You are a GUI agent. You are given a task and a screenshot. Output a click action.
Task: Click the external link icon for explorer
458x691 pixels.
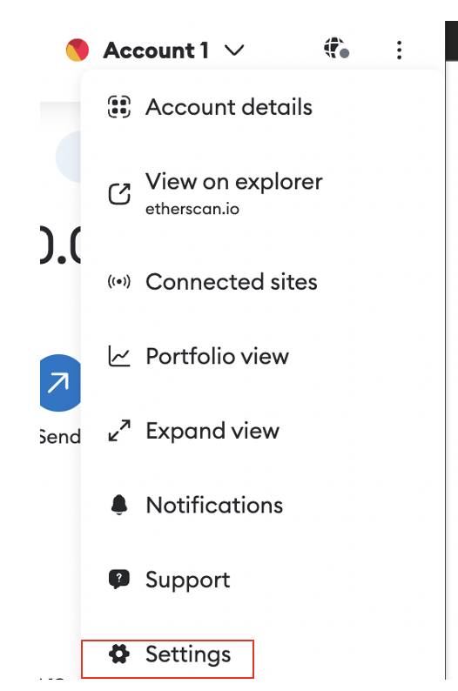119,194
